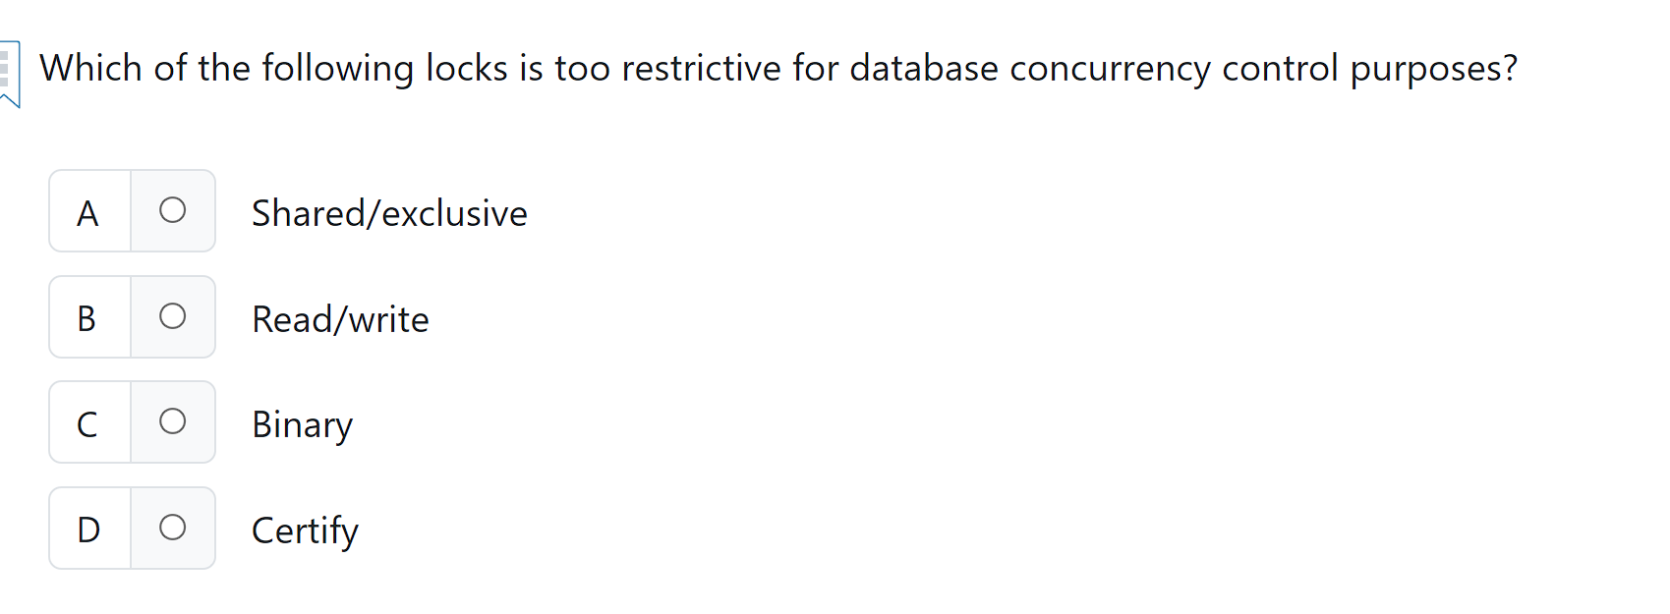Select radio button for option D
The height and width of the screenshot is (614, 1670).
click(173, 528)
